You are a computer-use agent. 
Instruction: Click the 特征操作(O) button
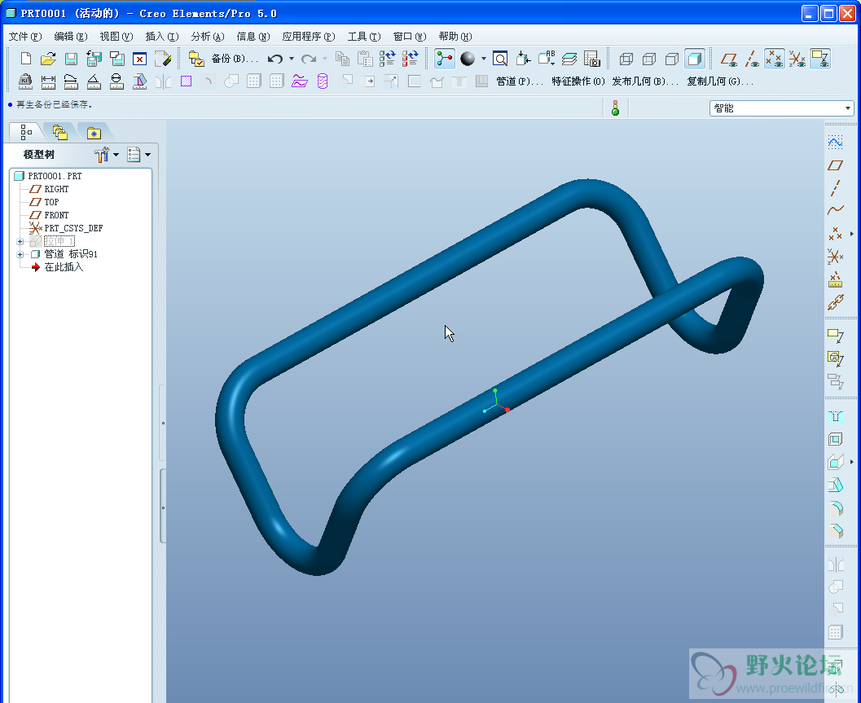(578, 81)
